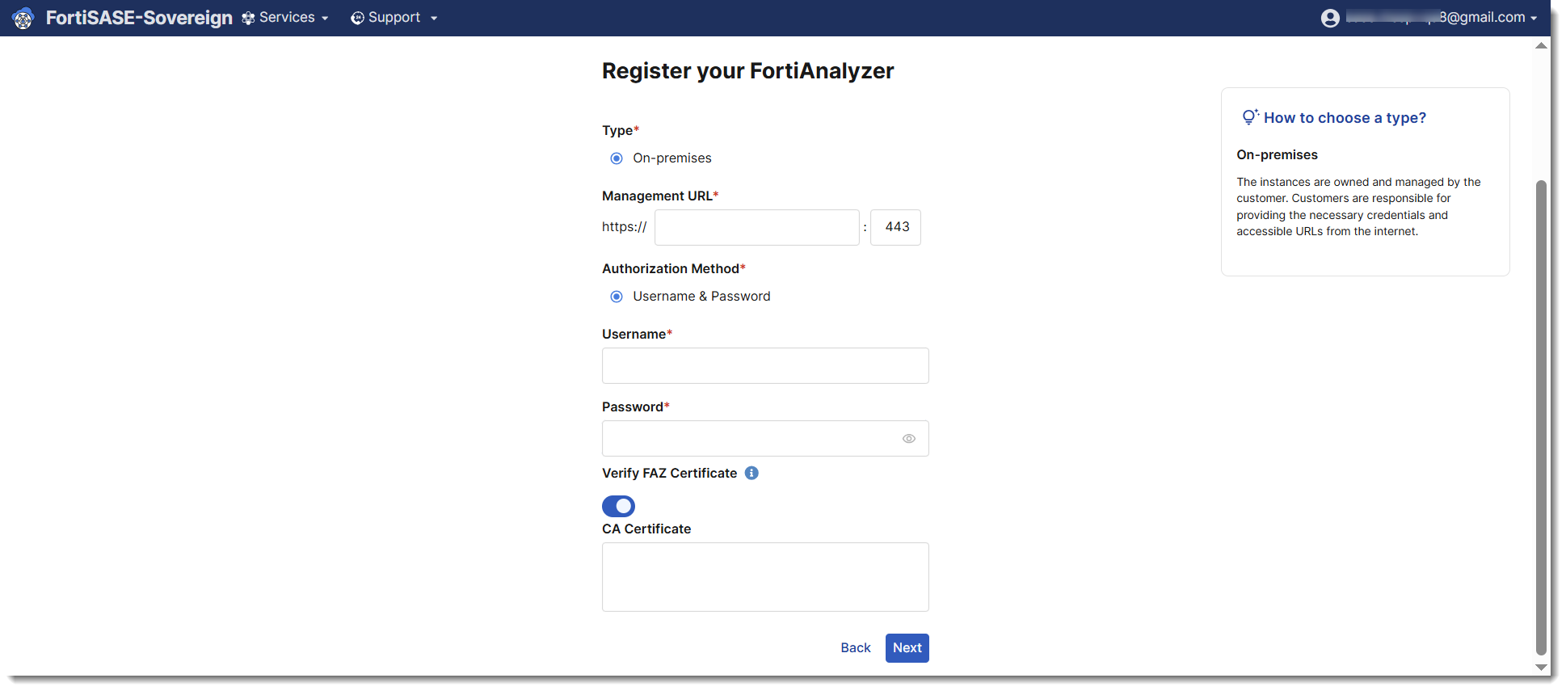Go back using the Back link
1566x691 pixels.
(855, 647)
